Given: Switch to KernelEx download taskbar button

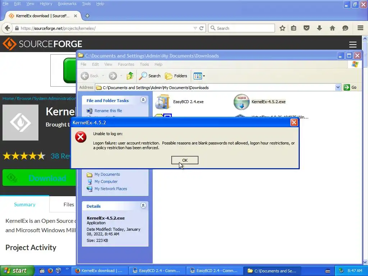Looking at the screenshot, I should tap(100, 271).
